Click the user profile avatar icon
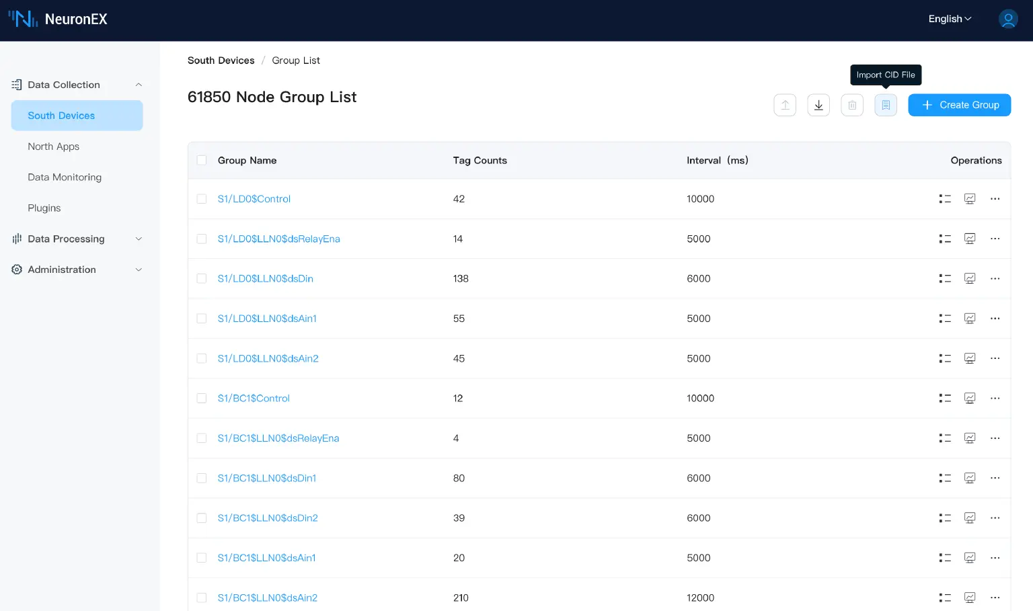This screenshot has height=611, width=1033. pos(1007,19)
